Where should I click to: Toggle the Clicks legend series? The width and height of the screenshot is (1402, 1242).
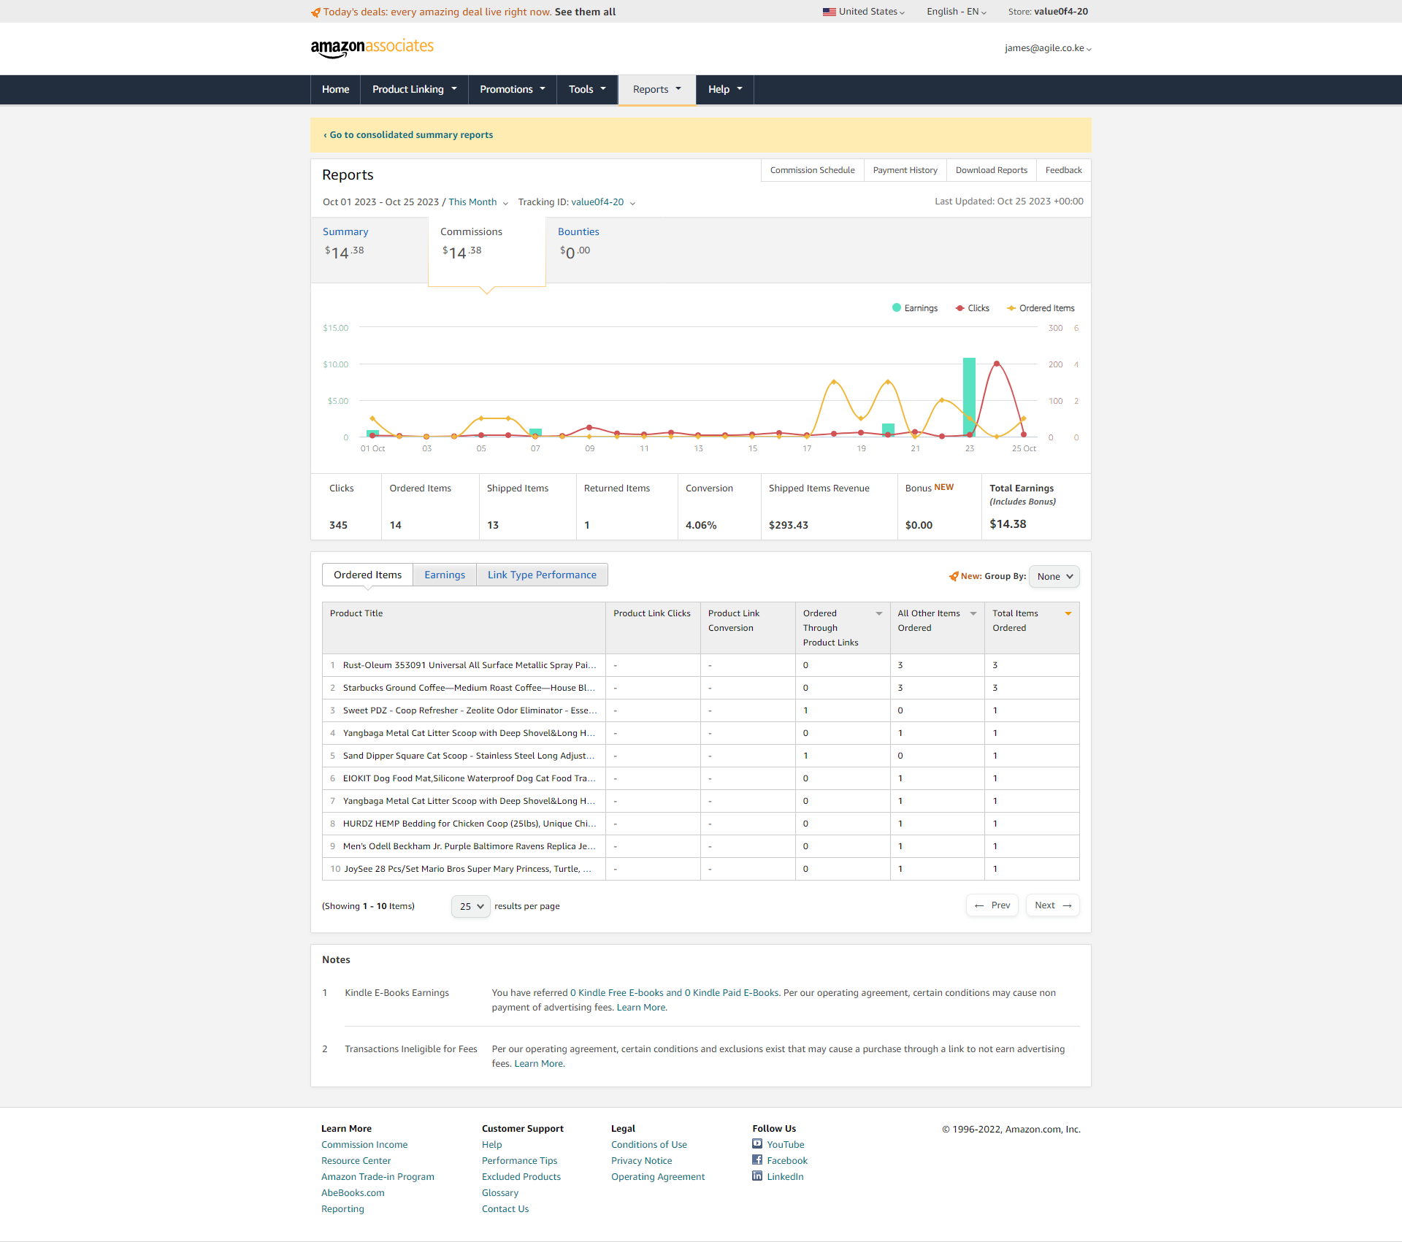[x=973, y=308]
